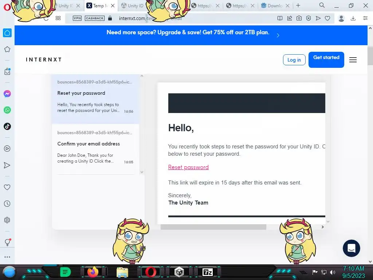Click email pane scroll-right arrow
This screenshot has width=373, height=280.
pyautogui.click(x=323, y=227)
